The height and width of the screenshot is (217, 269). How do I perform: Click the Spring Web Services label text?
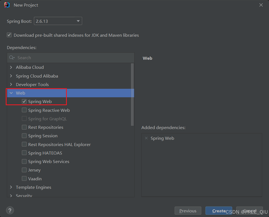(49, 162)
